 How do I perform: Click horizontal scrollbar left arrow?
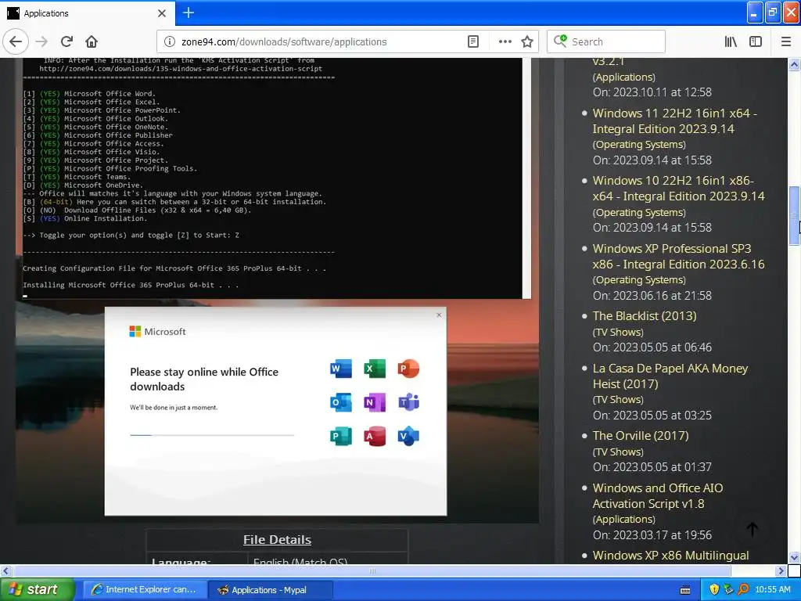coord(5,570)
